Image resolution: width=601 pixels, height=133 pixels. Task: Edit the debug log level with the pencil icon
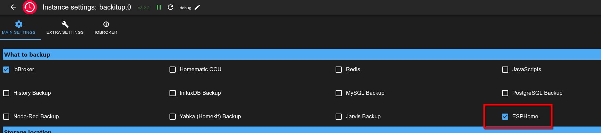(197, 7)
